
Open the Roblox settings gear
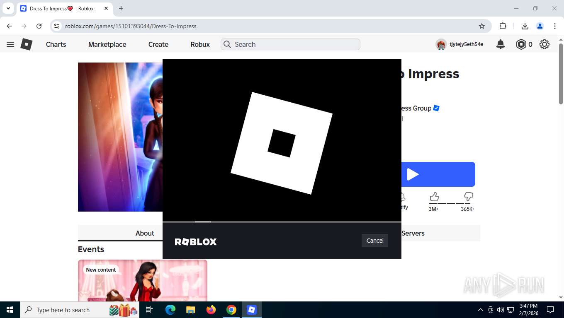point(545,44)
